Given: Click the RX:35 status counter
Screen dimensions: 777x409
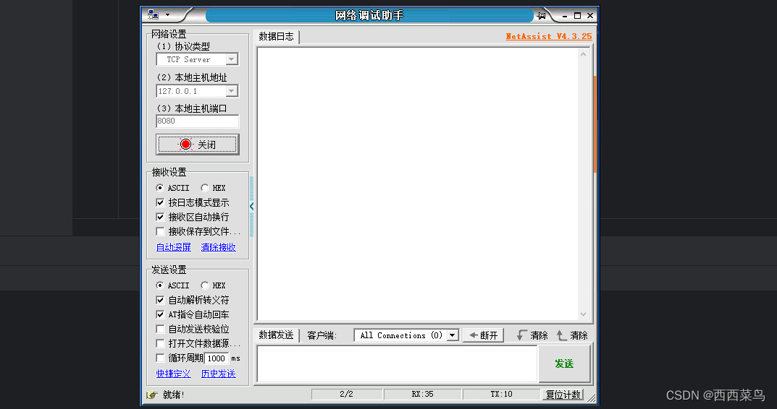Looking at the screenshot, I should [x=422, y=394].
